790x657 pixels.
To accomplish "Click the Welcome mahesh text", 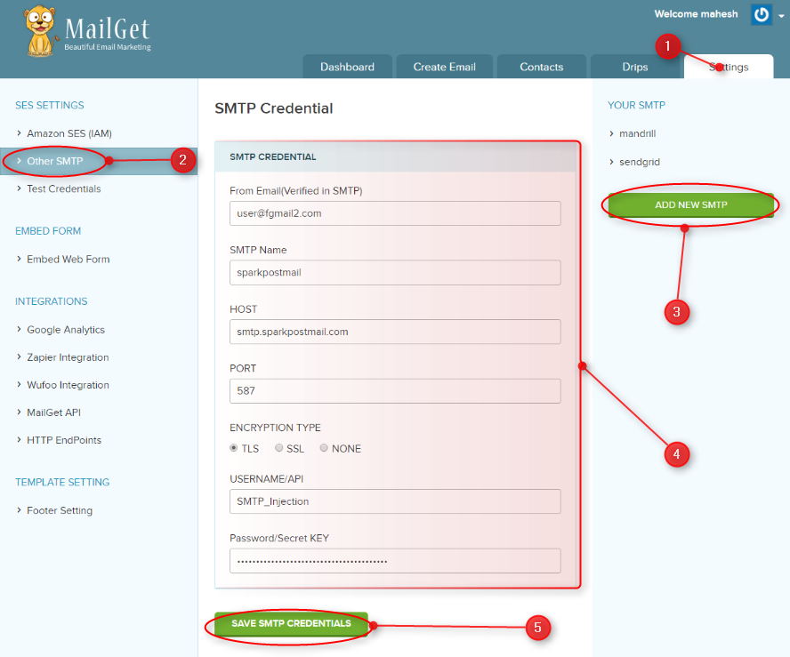I will pyautogui.click(x=696, y=14).
